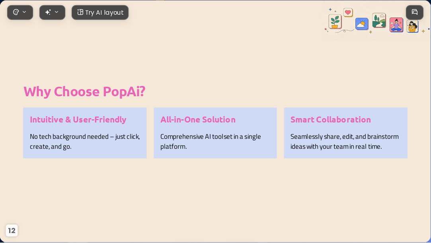Select the potted plant illustration
The height and width of the screenshot is (243, 431).
pos(335,22)
